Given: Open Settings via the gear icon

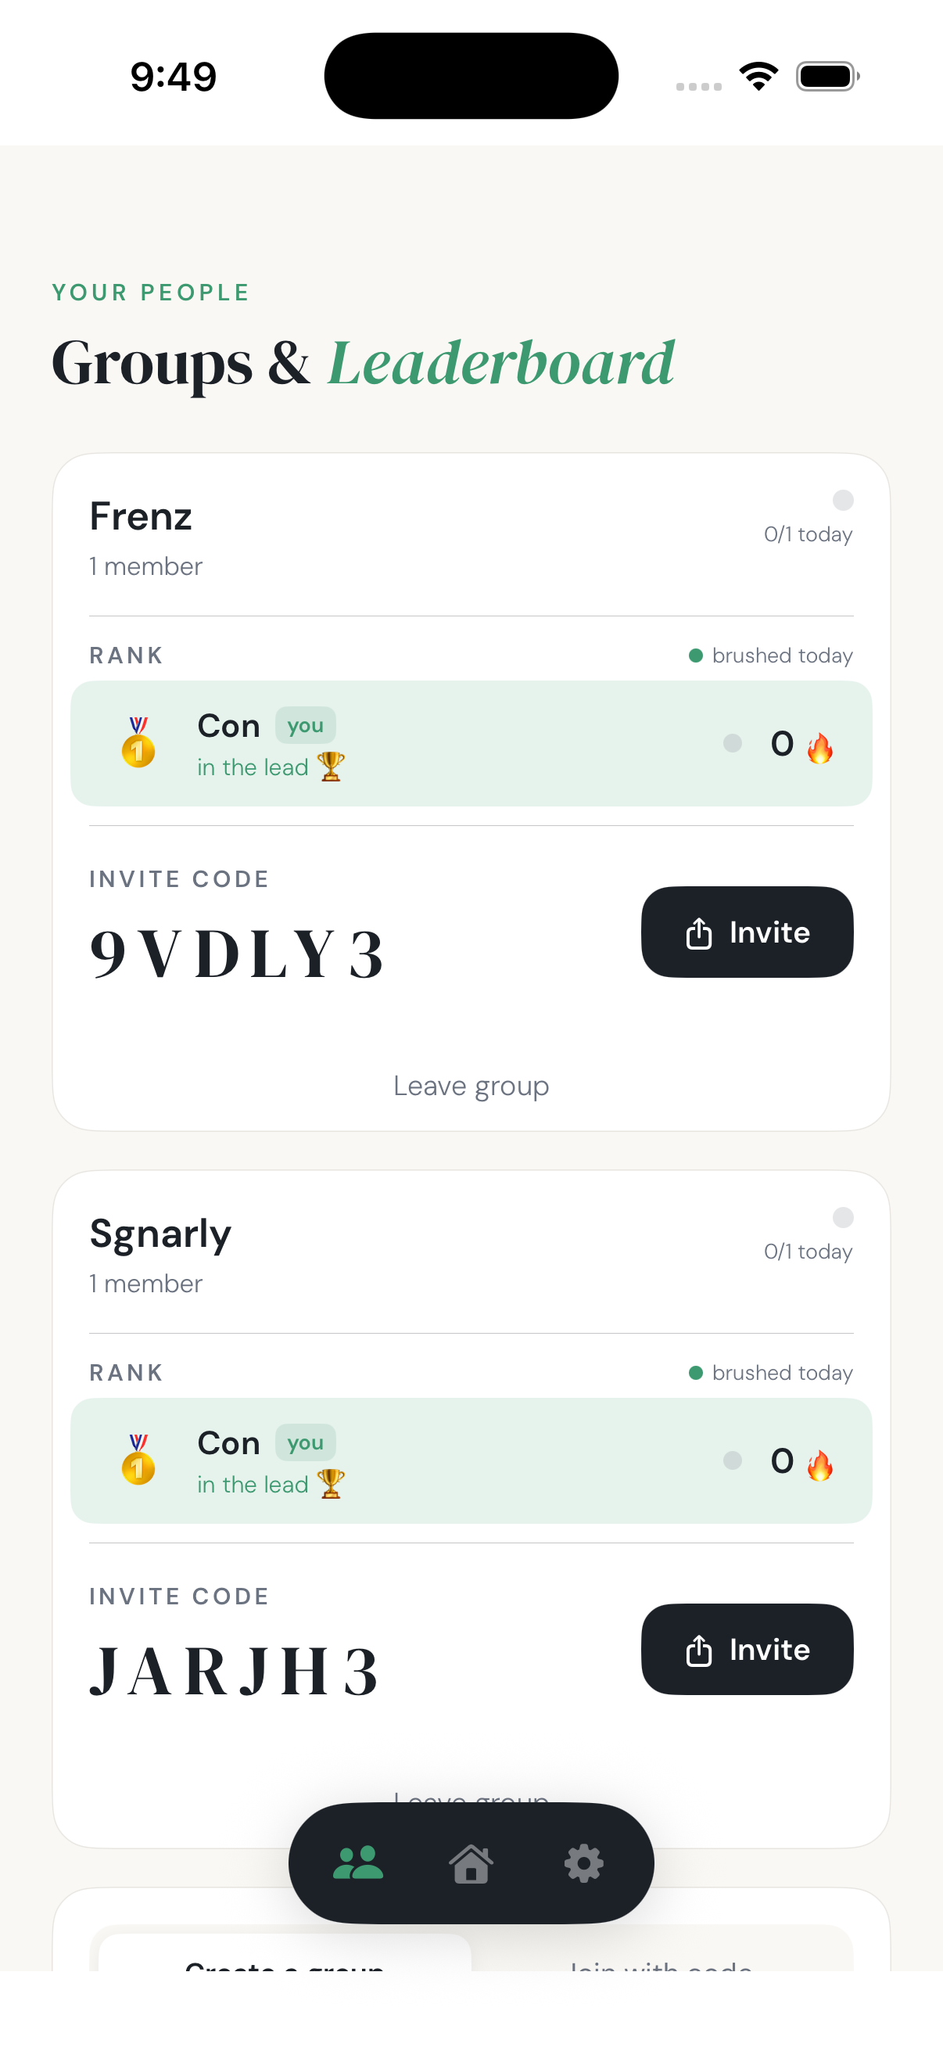Looking at the screenshot, I should pos(585,1863).
